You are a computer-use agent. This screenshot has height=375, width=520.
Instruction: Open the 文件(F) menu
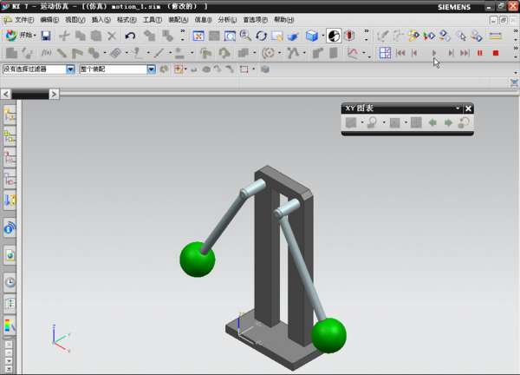[23, 19]
